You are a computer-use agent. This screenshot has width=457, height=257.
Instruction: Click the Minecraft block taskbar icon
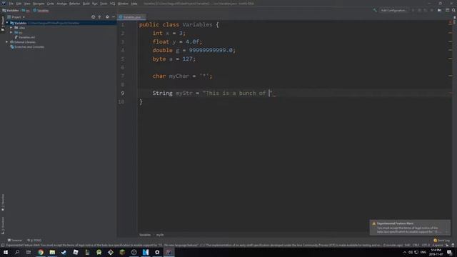click(x=122, y=252)
